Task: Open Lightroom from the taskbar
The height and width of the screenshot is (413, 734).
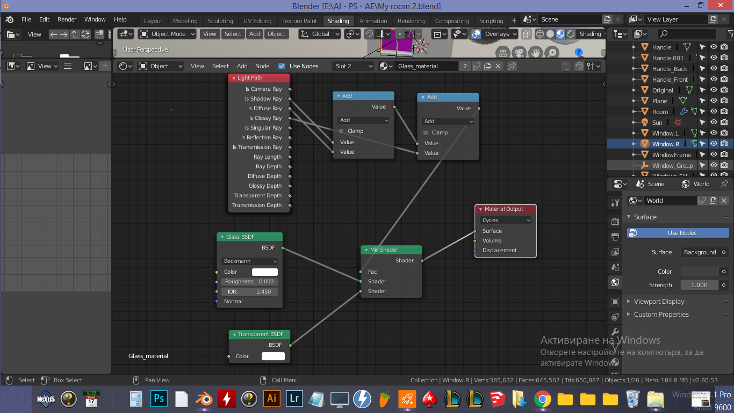Action: [294, 399]
